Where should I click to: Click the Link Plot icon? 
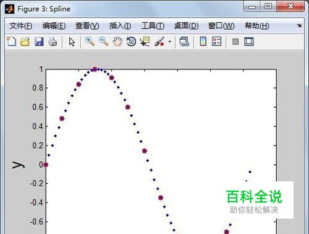(184, 41)
